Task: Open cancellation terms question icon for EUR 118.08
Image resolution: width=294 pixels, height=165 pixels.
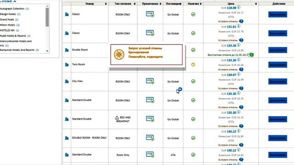Action: click(241, 22)
